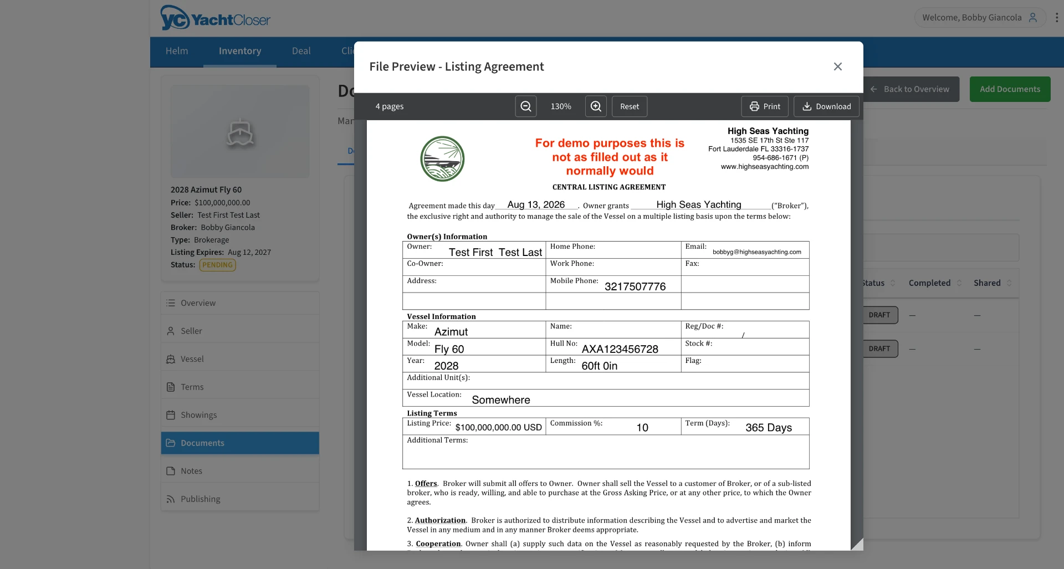
Task: Click the Notes page icon
Action: coord(171,471)
